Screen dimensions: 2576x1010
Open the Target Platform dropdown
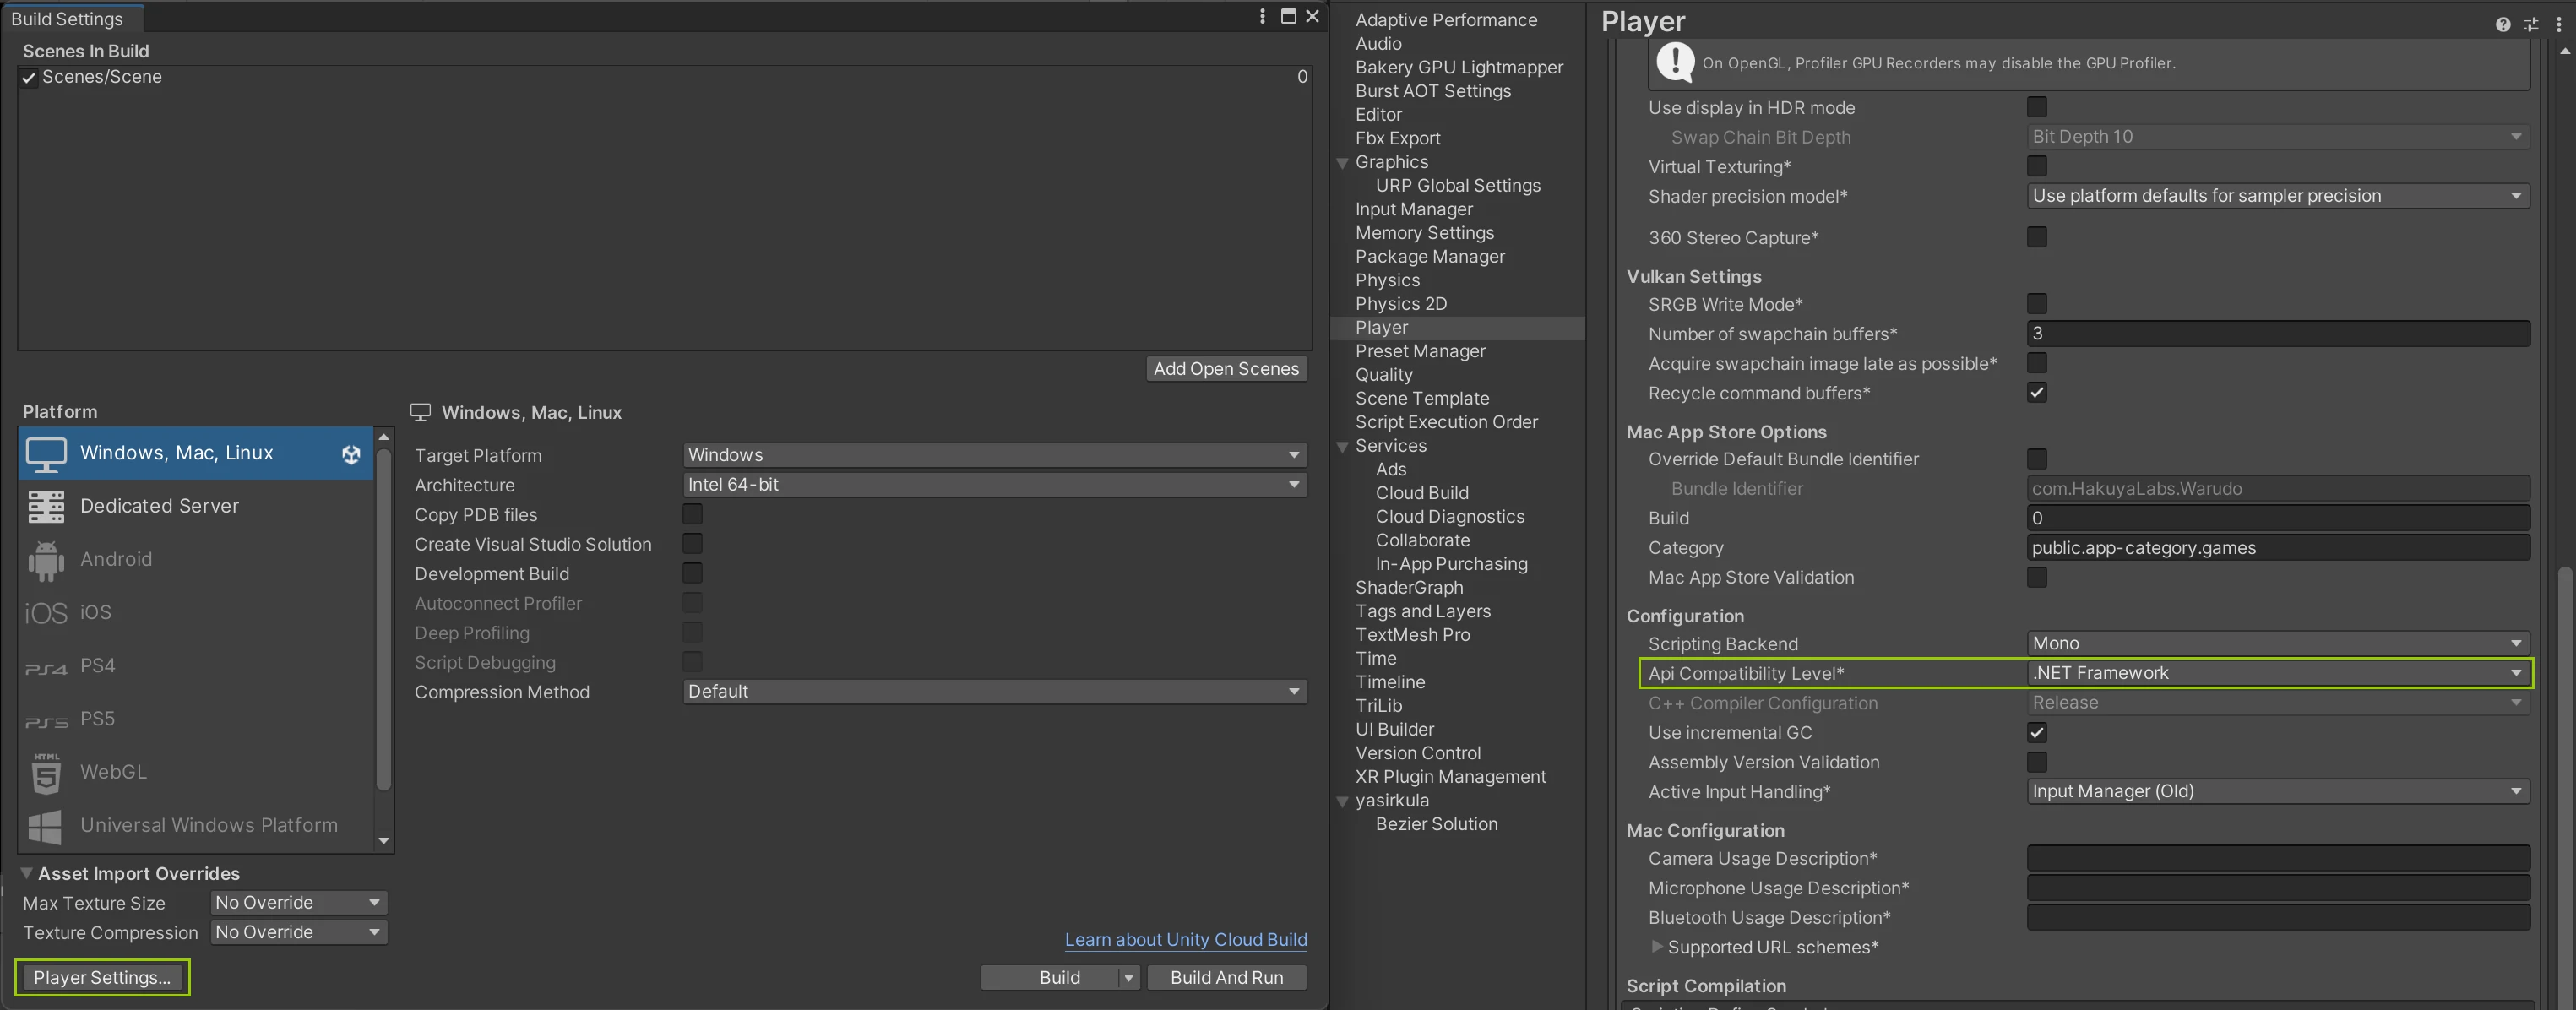(994, 455)
